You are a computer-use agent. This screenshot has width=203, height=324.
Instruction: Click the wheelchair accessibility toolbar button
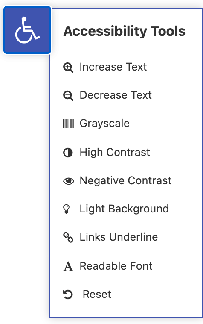[27, 30]
